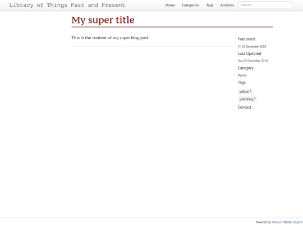The image size is (303, 227).
Task: Click the Sun 05 December 2010 updated date
Action: point(252,61)
